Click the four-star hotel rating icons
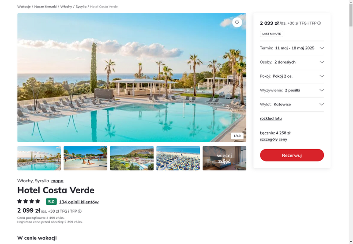353x244 pixels. pyautogui.click(x=29, y=201)
